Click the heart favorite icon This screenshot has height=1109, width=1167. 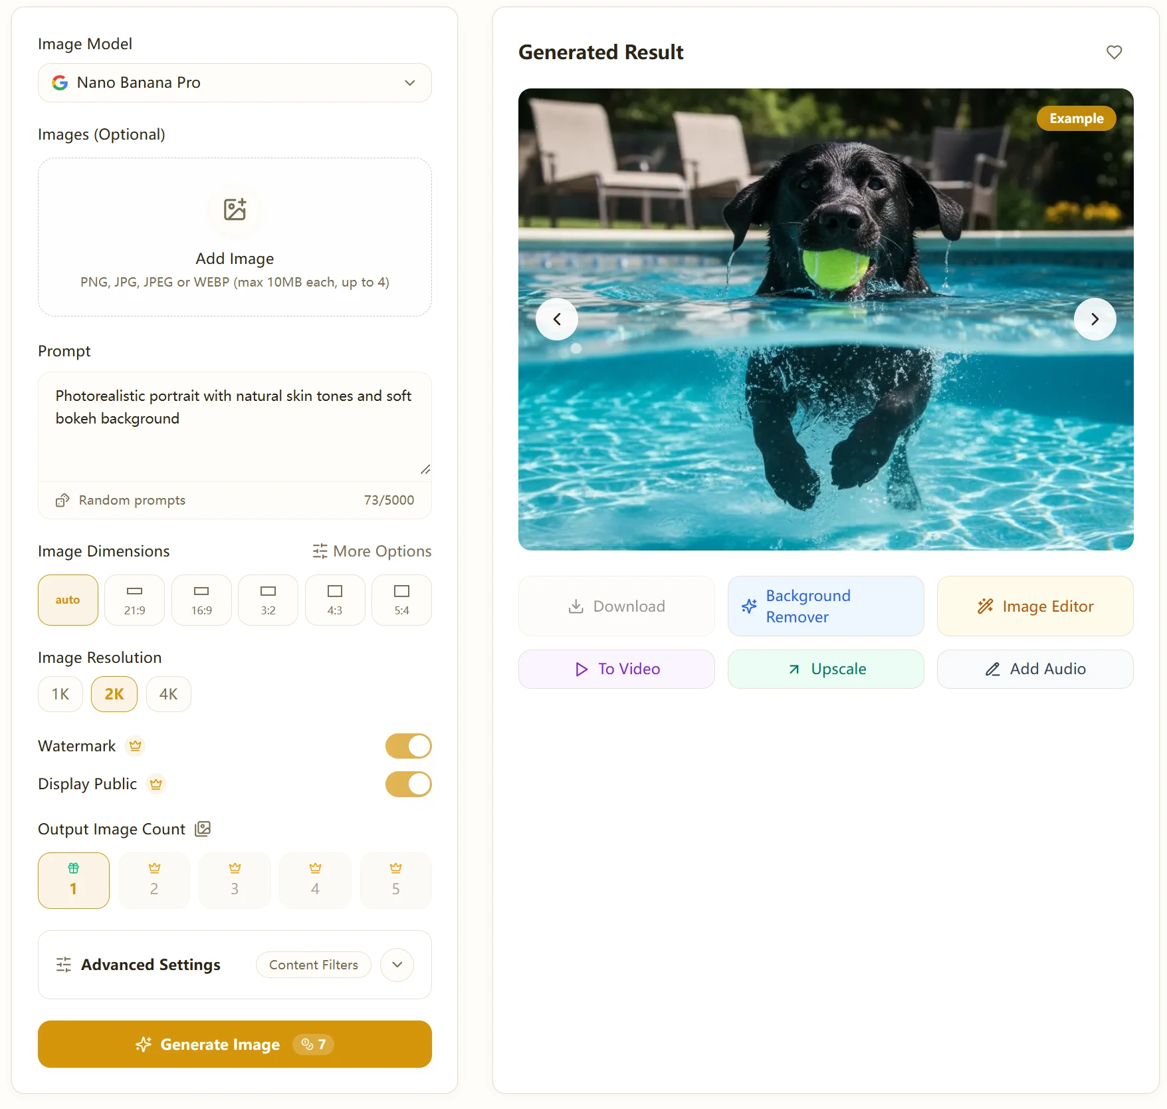click(1114, 52)
